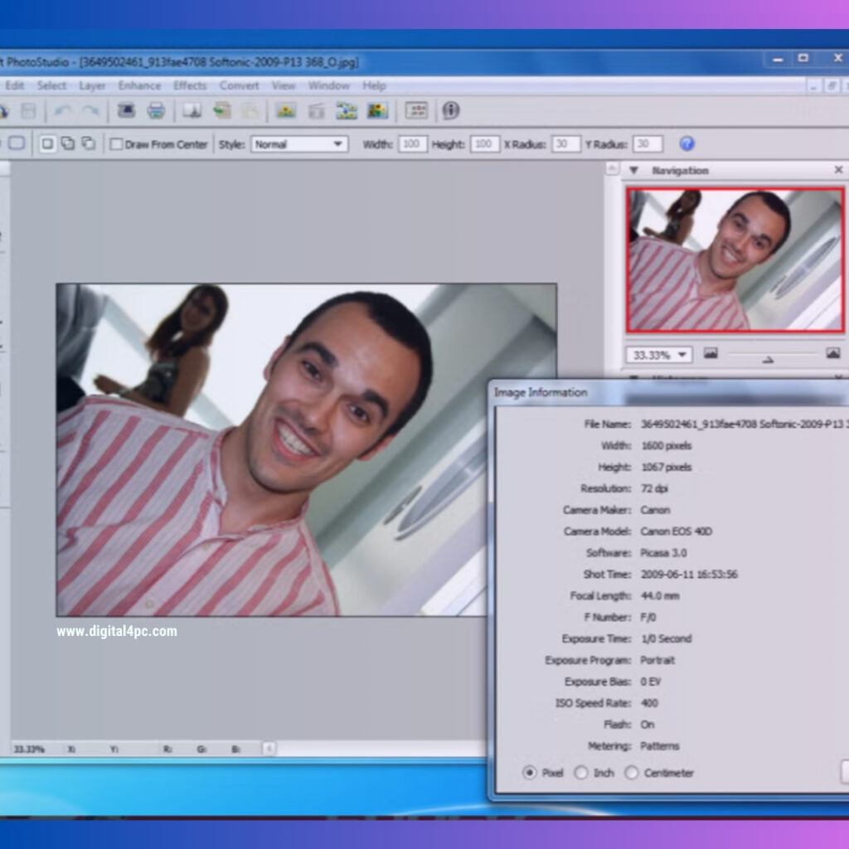Click the single sunflower photo icon
Viewport: 849px width, 849px height.
point(286,111)
